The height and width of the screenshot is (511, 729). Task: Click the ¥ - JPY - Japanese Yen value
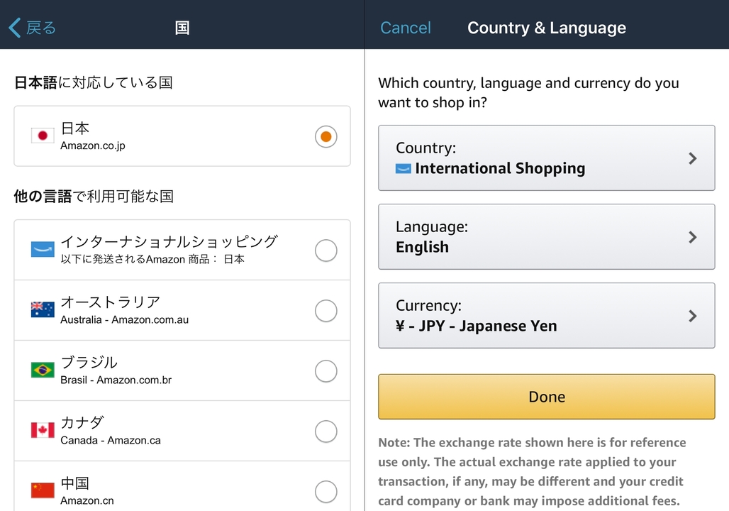[476, 326]
